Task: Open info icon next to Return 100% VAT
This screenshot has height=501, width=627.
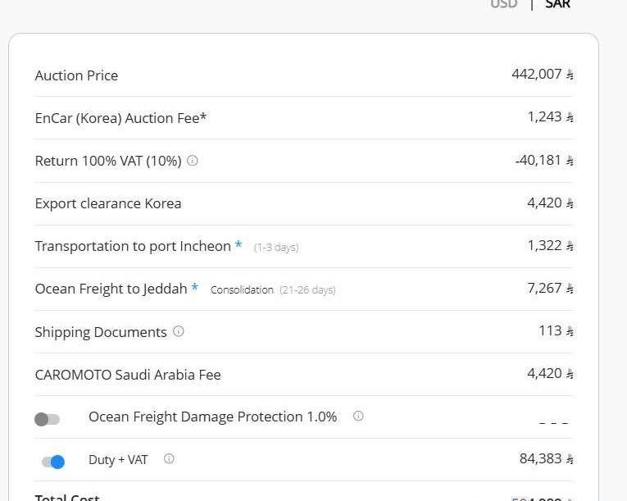Action: click(x=193, y=161)
